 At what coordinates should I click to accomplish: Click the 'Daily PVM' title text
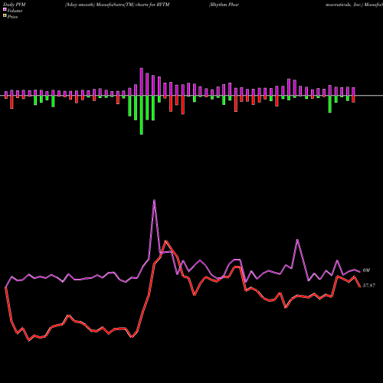15,5
